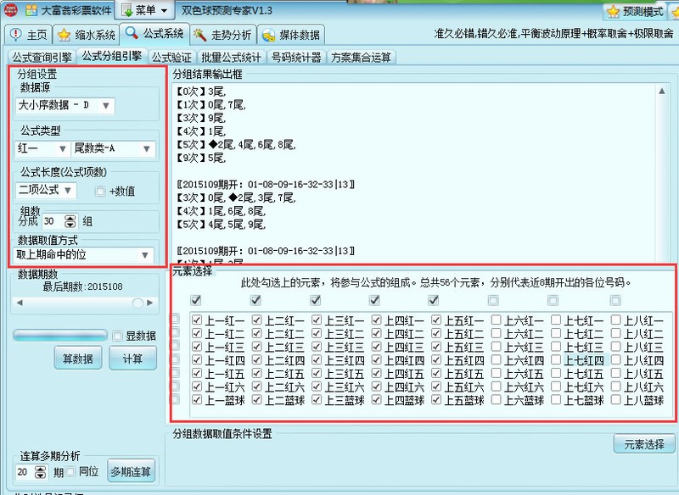Click the app logo icon in title bar
The height and width of the screenshot is (495, 679).
click(9, 11)
